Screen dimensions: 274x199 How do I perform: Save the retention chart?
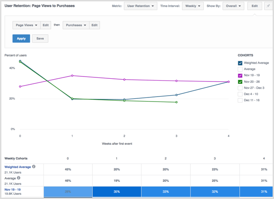click(40, 39)
